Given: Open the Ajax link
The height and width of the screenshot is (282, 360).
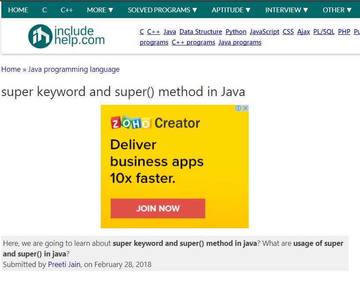Looking at the screenshot, I should [x=304, y=31].
